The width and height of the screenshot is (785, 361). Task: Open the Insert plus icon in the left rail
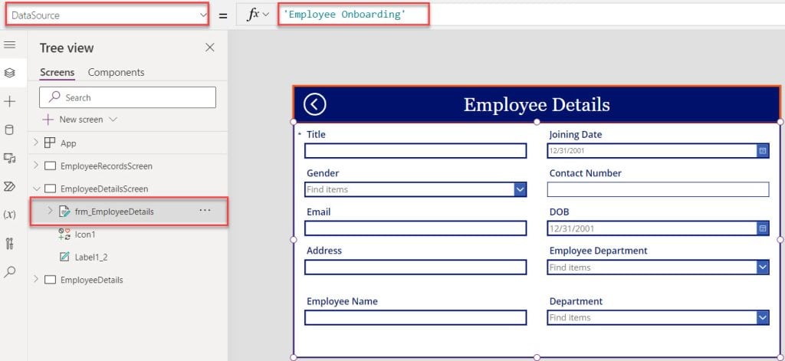(x=9, y=102)
